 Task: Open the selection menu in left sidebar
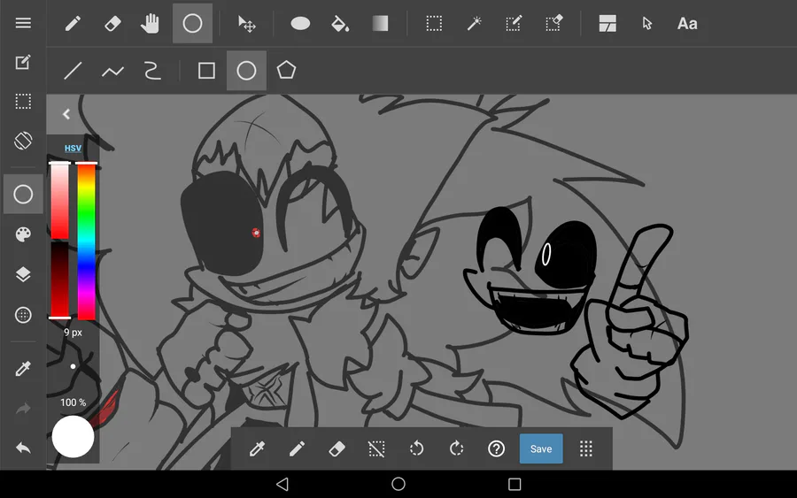pos(23,102)
